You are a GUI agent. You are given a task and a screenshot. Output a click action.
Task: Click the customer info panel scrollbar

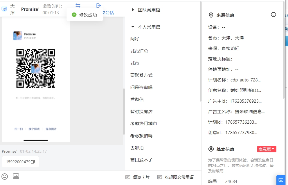pos(284,50)
